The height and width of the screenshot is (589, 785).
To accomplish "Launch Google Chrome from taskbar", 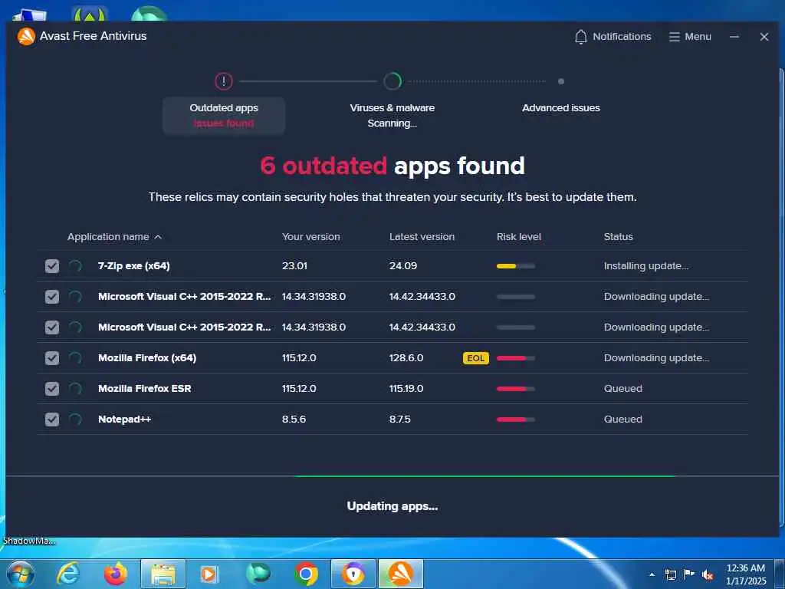I will 306,574.
